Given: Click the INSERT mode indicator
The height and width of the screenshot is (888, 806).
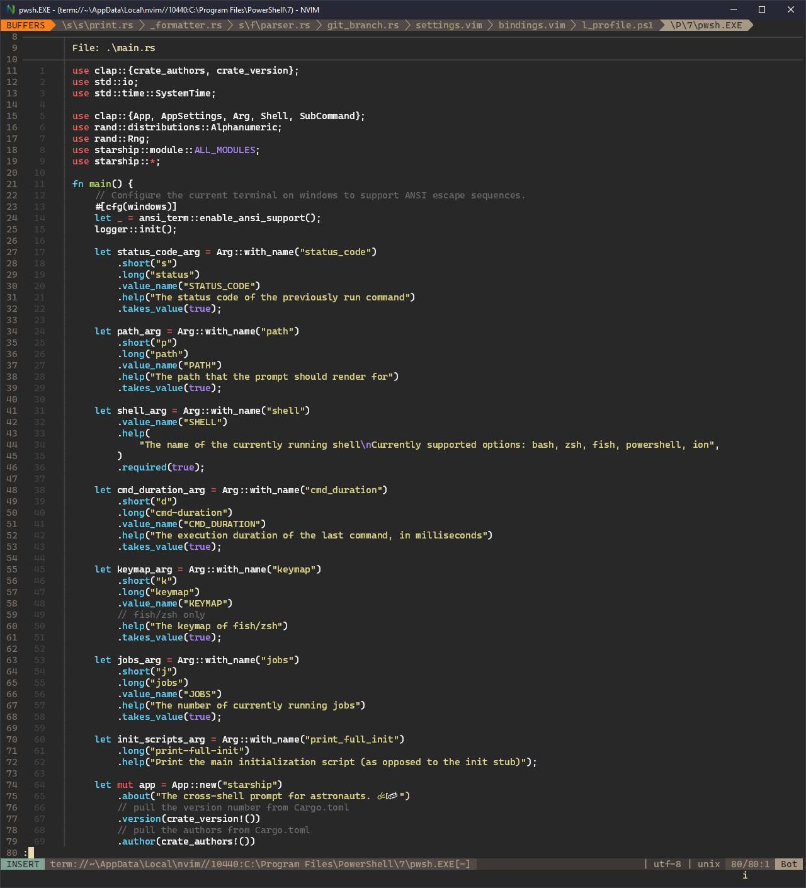Looking at the screenshot, I should pos(23,864).
